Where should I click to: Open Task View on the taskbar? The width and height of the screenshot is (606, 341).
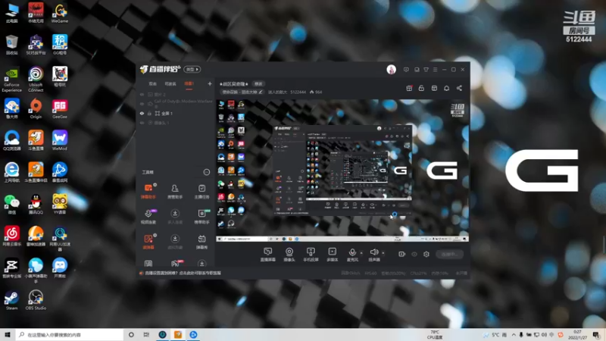pyautogui.click(x=146, y=334)
